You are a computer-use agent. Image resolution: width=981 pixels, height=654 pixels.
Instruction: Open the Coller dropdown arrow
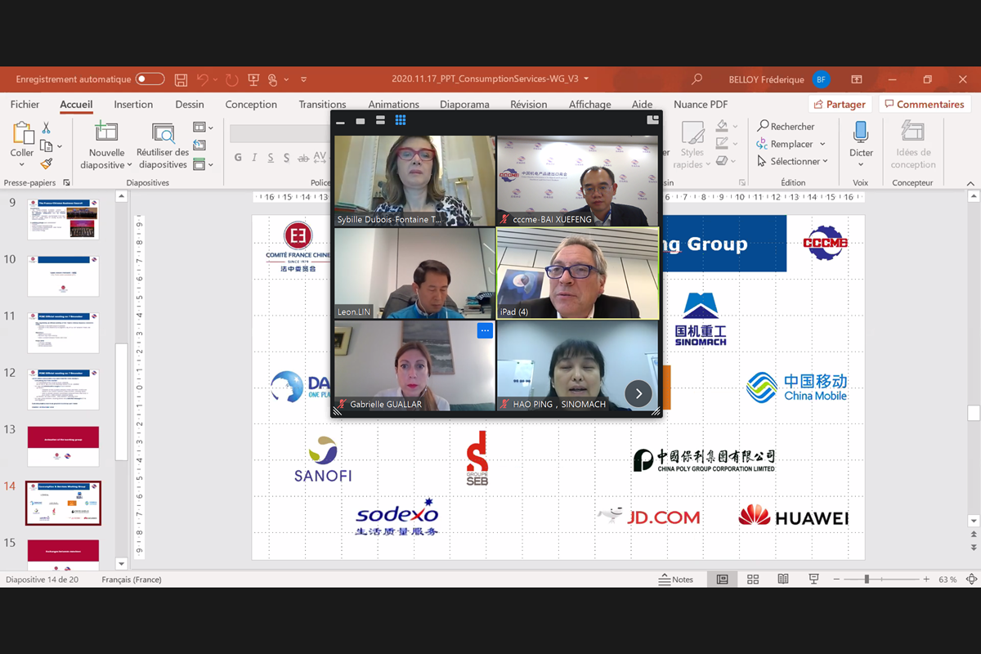pos(22,166)
